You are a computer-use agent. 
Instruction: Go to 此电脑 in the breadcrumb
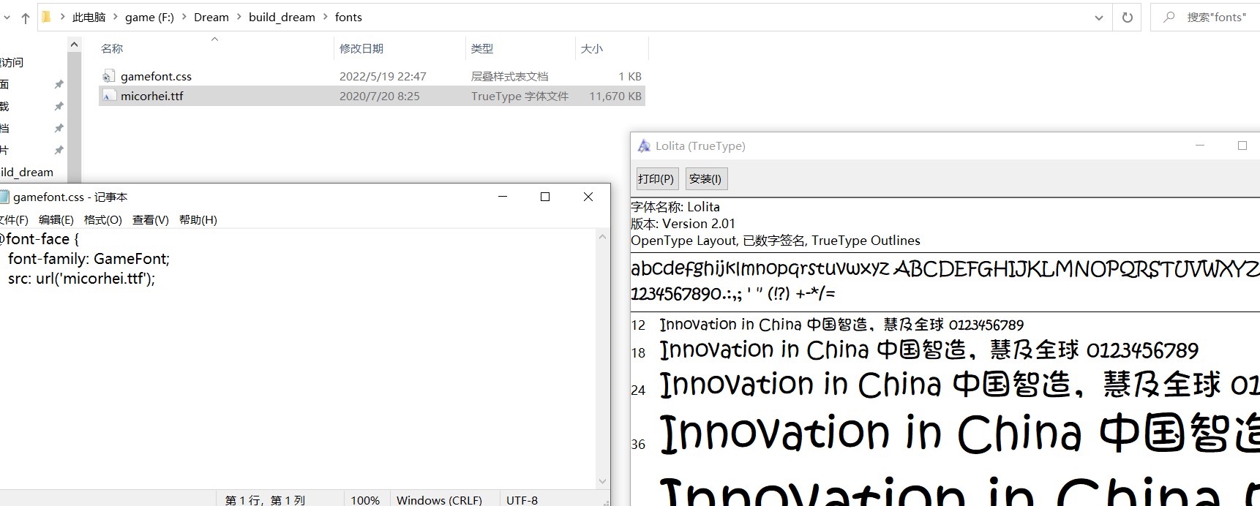pos(89,17)
